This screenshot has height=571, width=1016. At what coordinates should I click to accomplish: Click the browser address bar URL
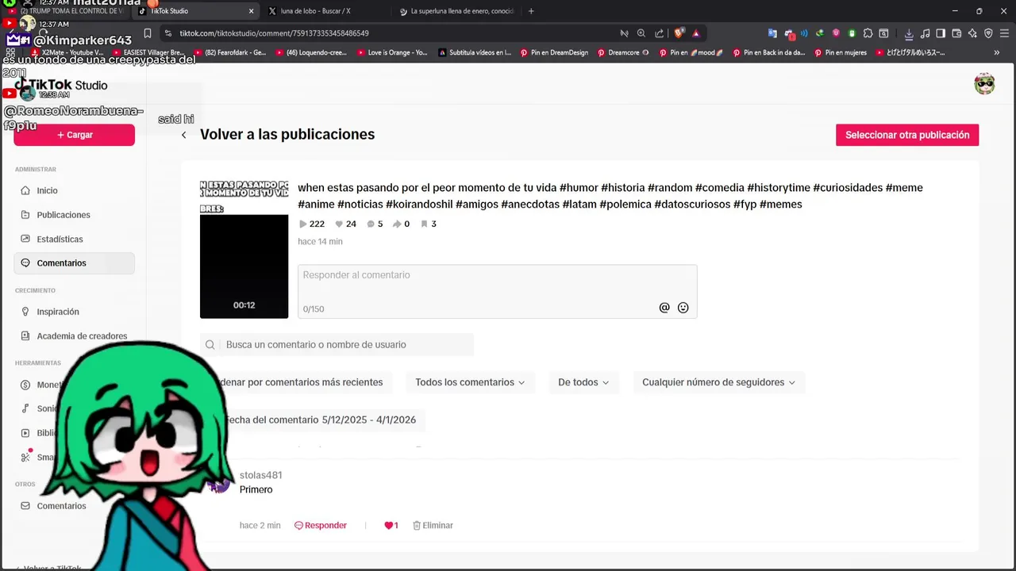tap(274, 33)
